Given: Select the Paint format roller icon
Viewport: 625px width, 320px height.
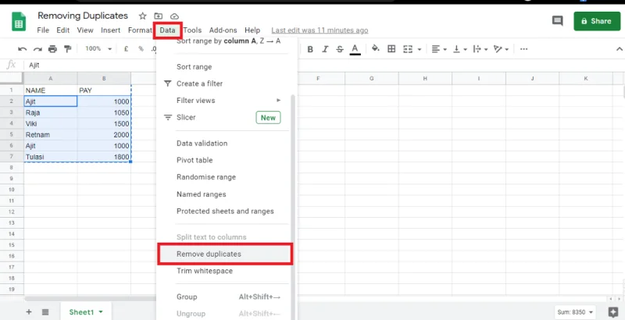Looking at the screenshot, I should tap(68, 49).
